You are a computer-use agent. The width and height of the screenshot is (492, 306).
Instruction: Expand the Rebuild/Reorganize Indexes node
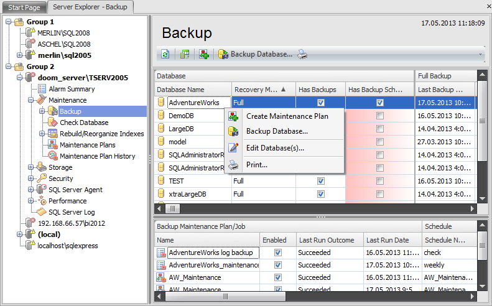click(x=42, y=134)
